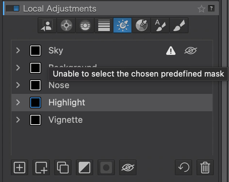
Task: Choose the plain Brush mask tool
Action: tap(178, 26)
